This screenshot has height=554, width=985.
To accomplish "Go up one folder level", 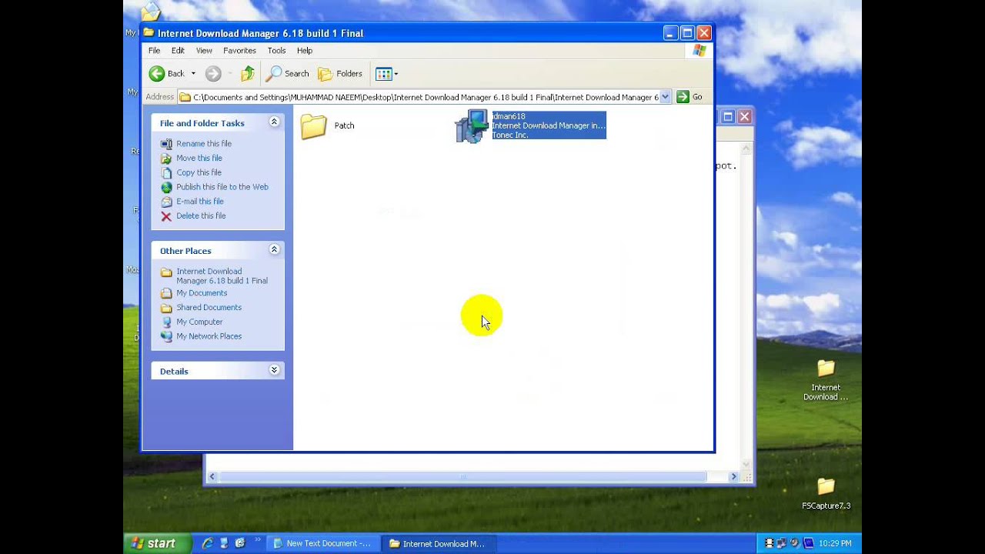I will click(x=248, y=74).
